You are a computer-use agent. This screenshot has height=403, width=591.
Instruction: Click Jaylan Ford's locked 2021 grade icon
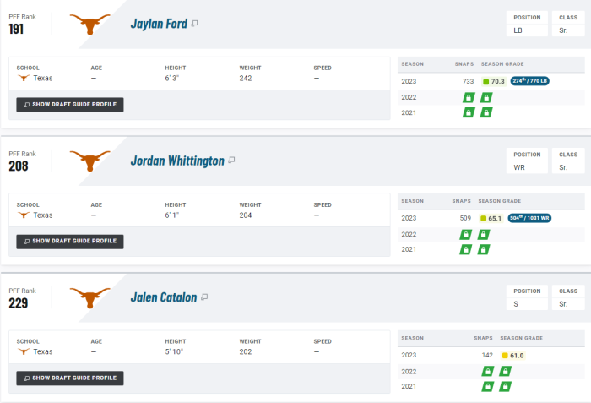pyautogui.click(x=486, y=112)
